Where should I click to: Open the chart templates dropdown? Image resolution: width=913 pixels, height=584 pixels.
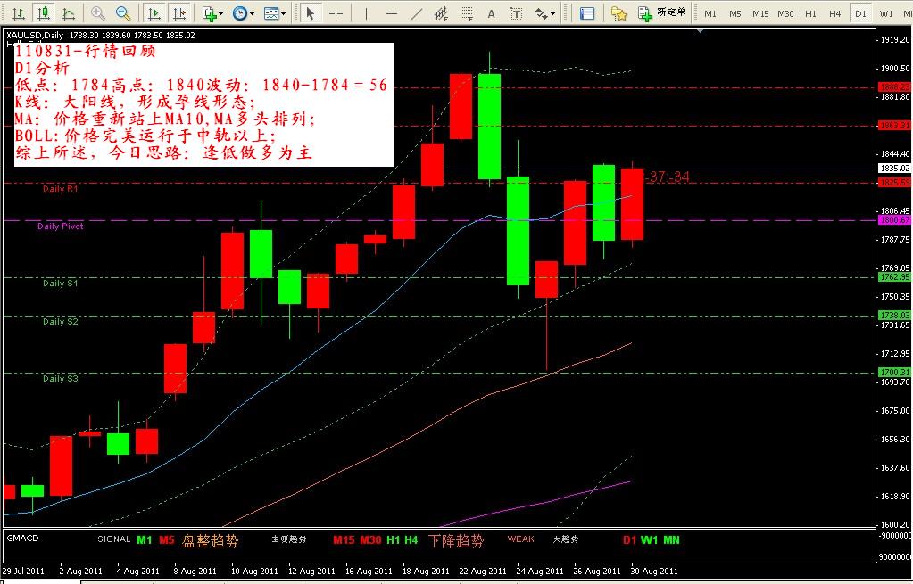(x=276, y=13)
